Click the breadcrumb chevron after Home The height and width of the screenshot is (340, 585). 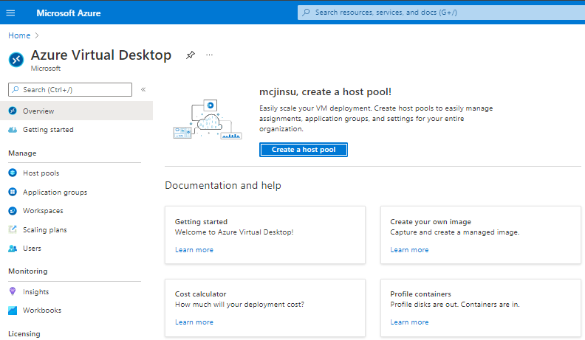click(37, 35)
